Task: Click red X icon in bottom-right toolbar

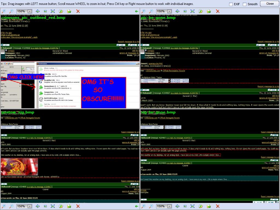Action: (x=218, y=206)
